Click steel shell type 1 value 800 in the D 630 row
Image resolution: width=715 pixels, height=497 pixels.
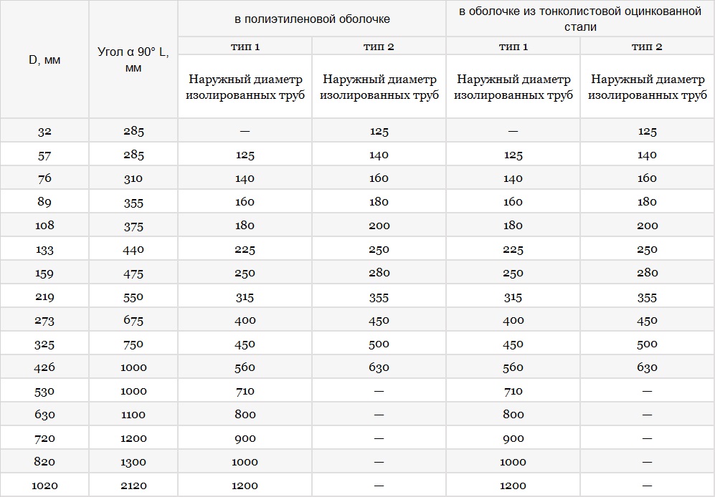[x=513, y=414]
